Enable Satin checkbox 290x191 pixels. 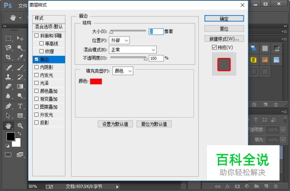(36, 83)
